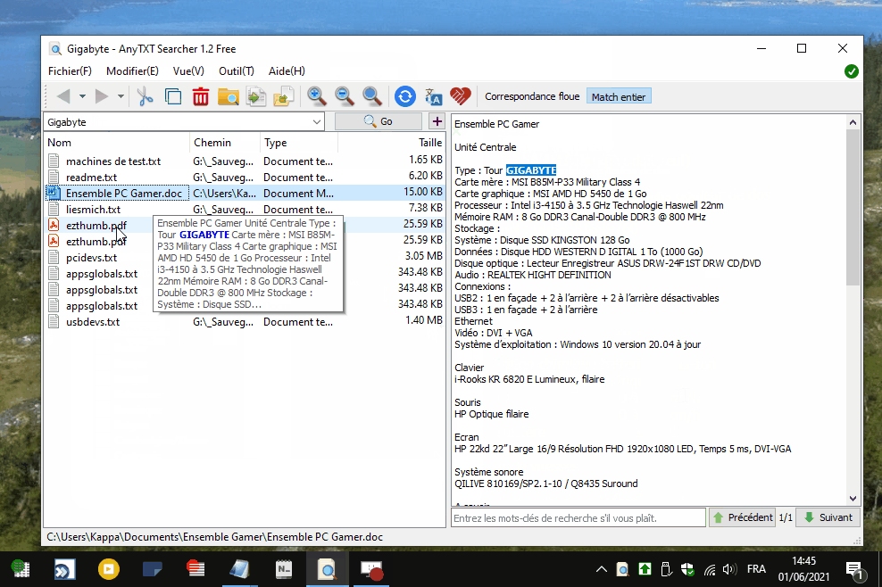Open the Outil(T) menu
The image size is (882, 587).
(x=237, y=71)
